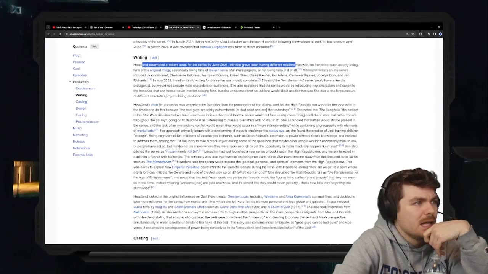Close the Nicholas J. Fuentes tab
This screenshot has height=274, width=488.
273,27
